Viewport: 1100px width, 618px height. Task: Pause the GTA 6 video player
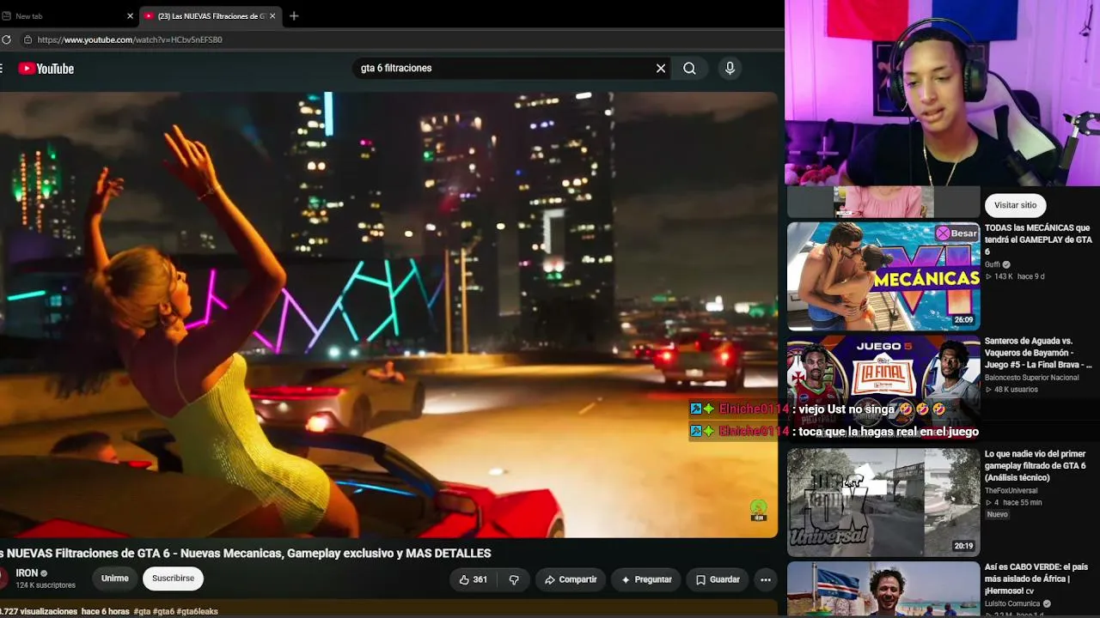coord(388,314)
